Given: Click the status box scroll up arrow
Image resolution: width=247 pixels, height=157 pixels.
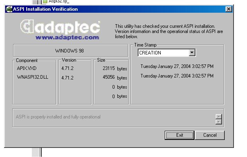Looking at the screenshot, I should [x=218, y=117].
